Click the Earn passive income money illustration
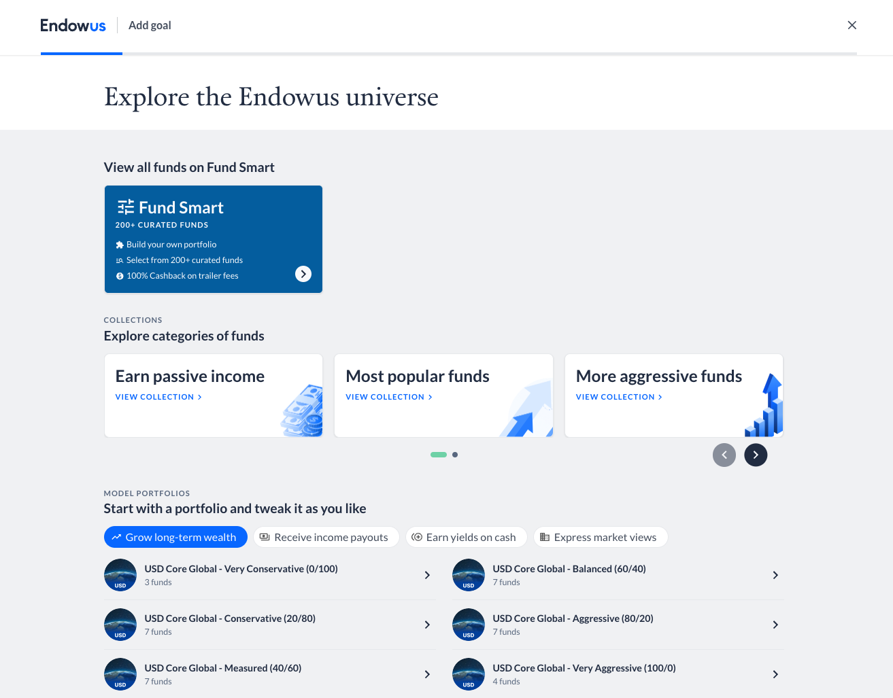 (302, 411)
